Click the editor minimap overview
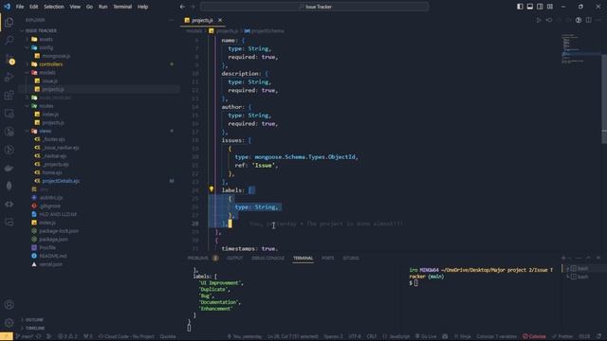Viewport: 607px width, 341px height. tap(580, 50)
